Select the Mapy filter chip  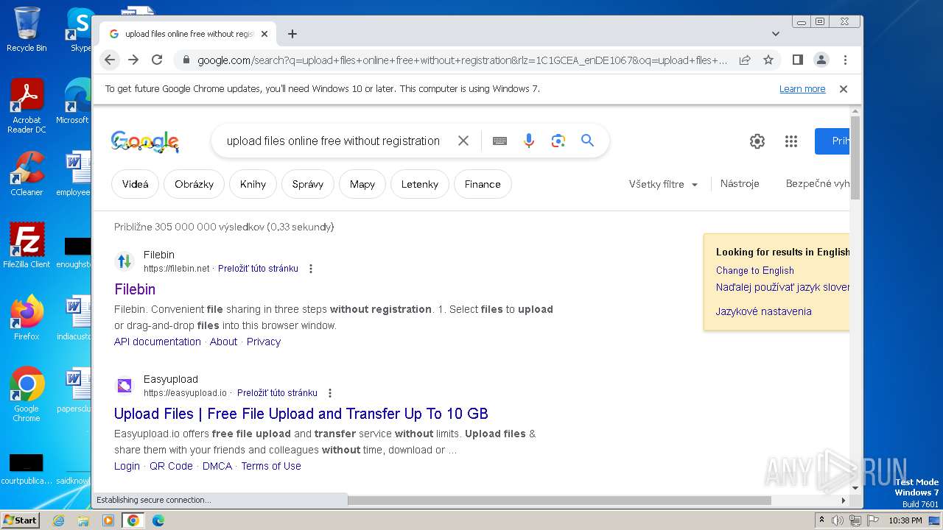click(x=362, y=184)
